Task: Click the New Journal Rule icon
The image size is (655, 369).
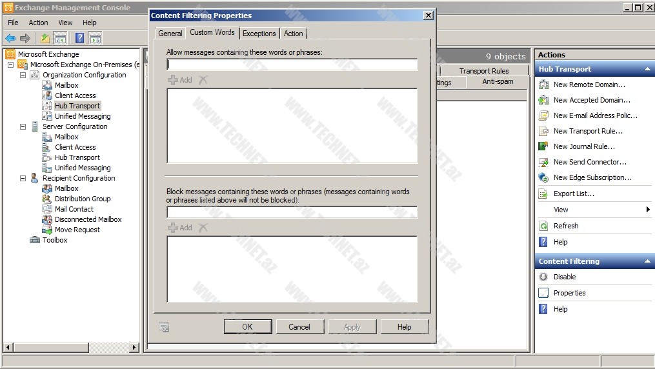Action: (543, 146)
